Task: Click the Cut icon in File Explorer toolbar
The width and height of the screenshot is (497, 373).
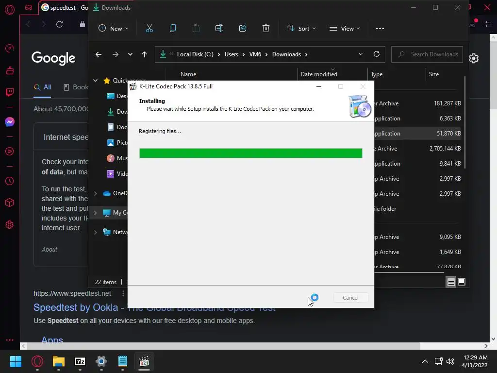Action: point(149,29)
